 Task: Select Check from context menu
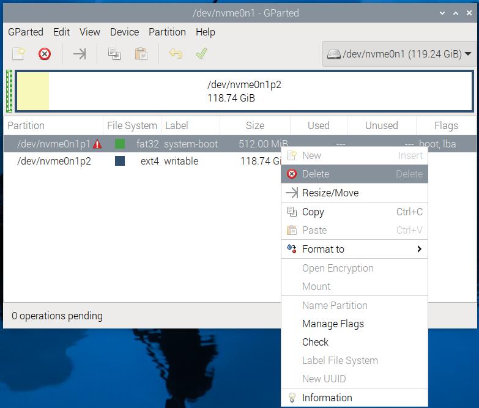[354, 342]
